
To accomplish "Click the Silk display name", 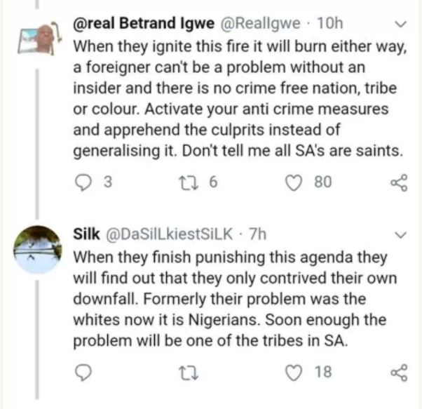I will point(86,233).
